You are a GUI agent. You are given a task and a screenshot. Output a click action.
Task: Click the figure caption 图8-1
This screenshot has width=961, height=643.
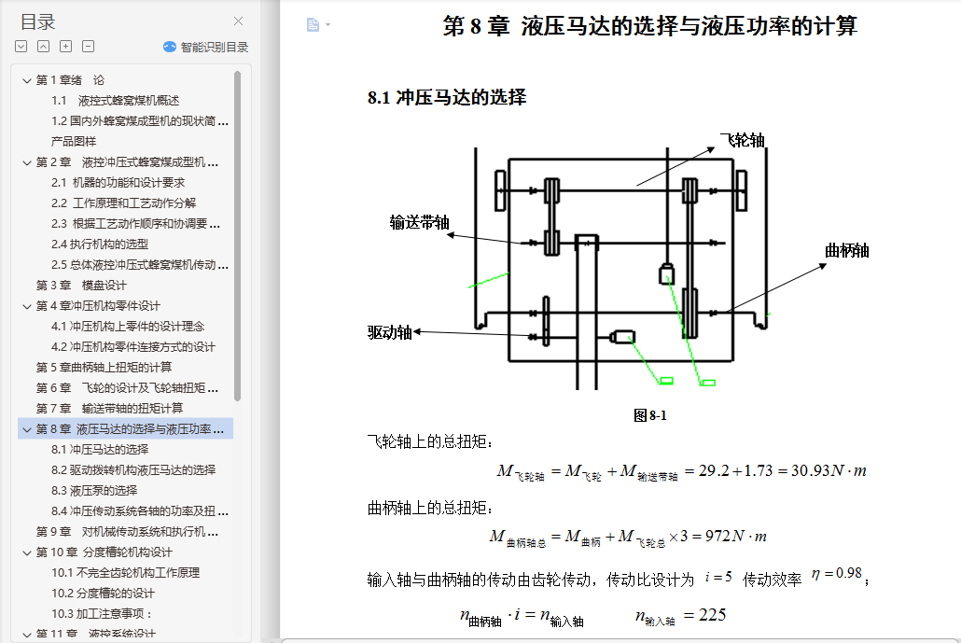[649, 415]
